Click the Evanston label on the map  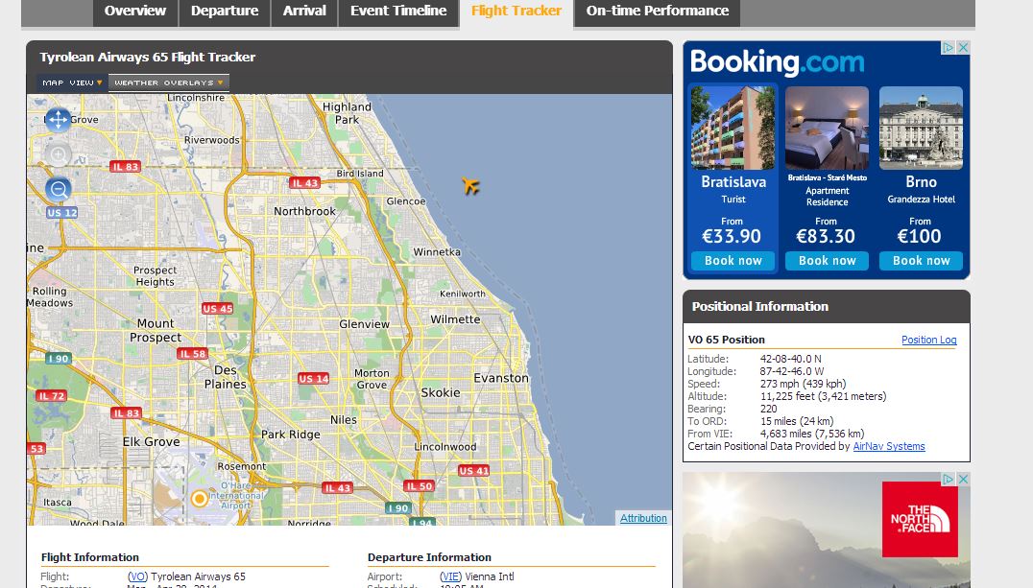[x=501, y=378]
